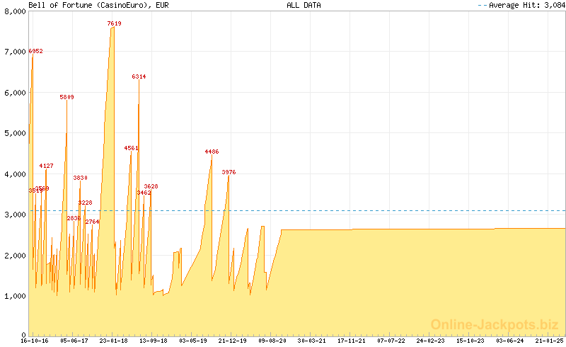Click the 8,000 y-axis label
This screenshot has height=347, width=566.
[16, 11]
